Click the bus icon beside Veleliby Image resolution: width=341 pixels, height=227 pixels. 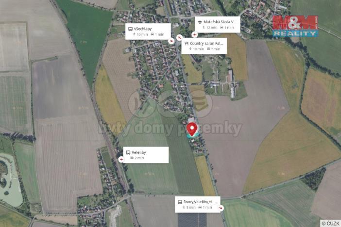coord(128,152)
